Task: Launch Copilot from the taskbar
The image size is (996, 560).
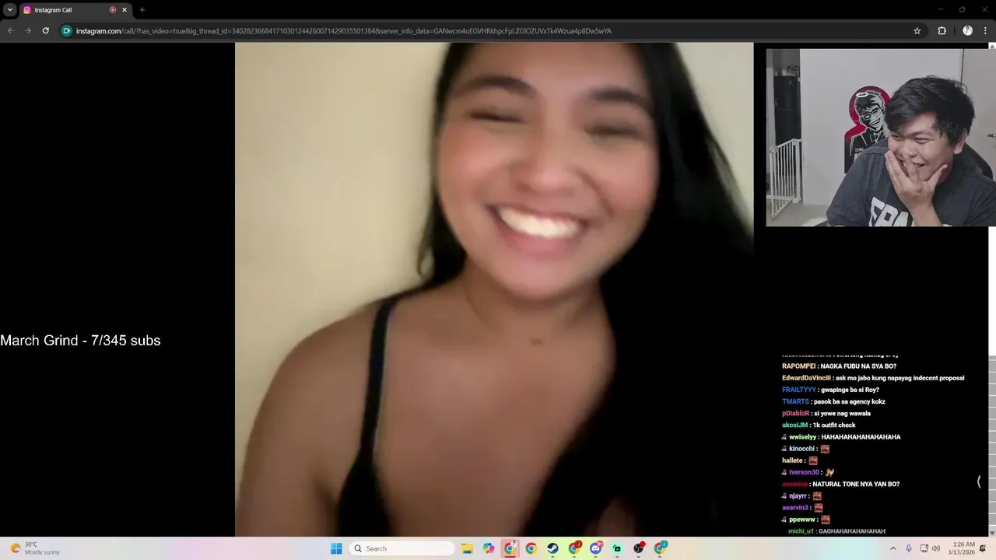Action: coord(489,548)
